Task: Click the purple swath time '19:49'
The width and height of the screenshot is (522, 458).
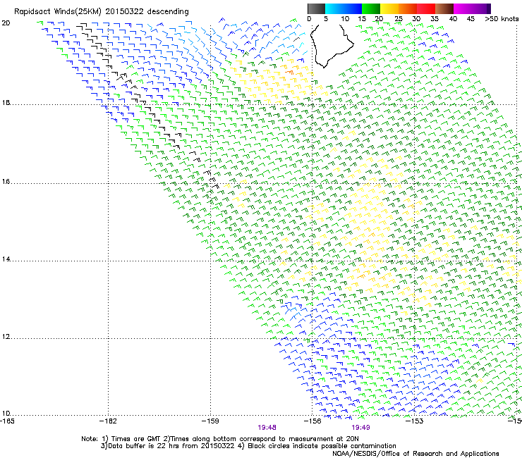Action: coord(361,428)
